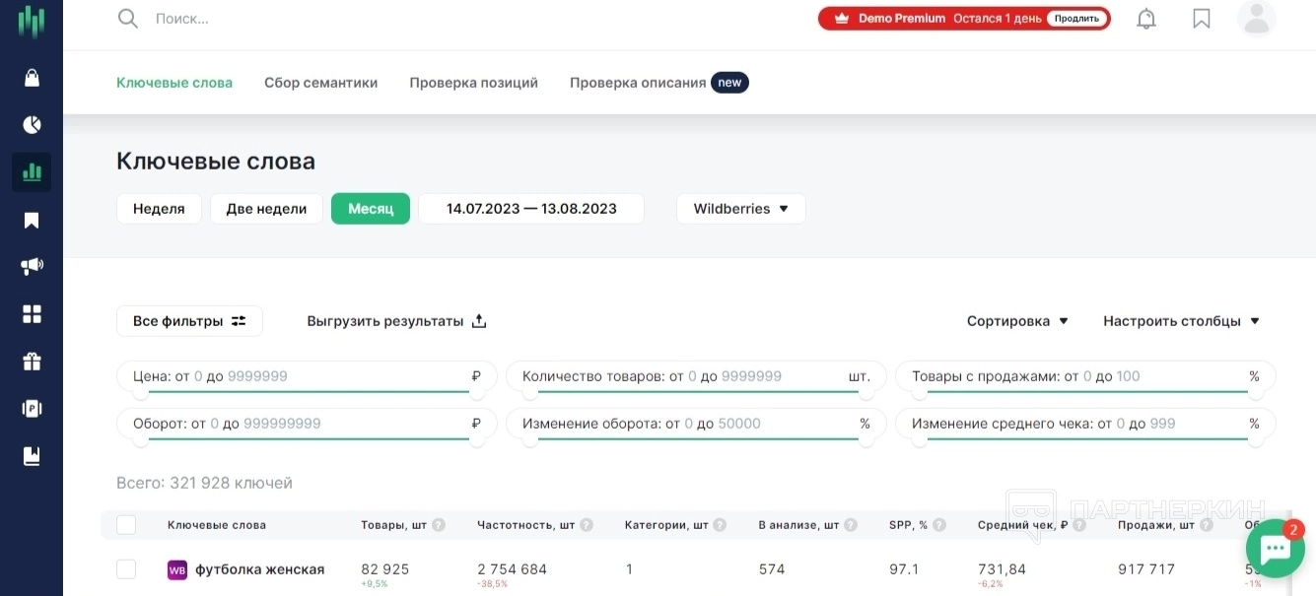1316x596 pixels.
Task: Click help icon next to Частотность column
Action: click(x=587, y=525)
